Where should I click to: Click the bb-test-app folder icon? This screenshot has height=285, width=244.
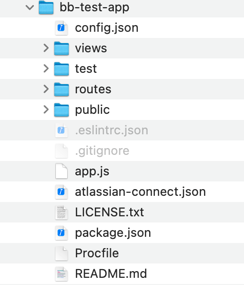[46, 8]
